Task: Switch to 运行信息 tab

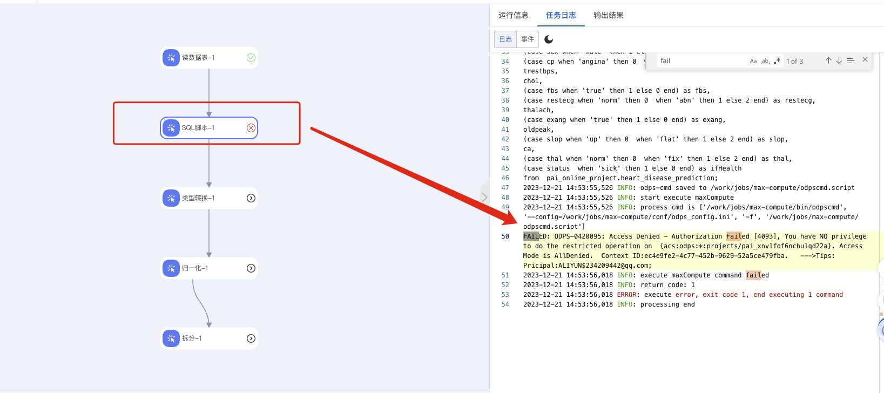Action: coord(514,15)
